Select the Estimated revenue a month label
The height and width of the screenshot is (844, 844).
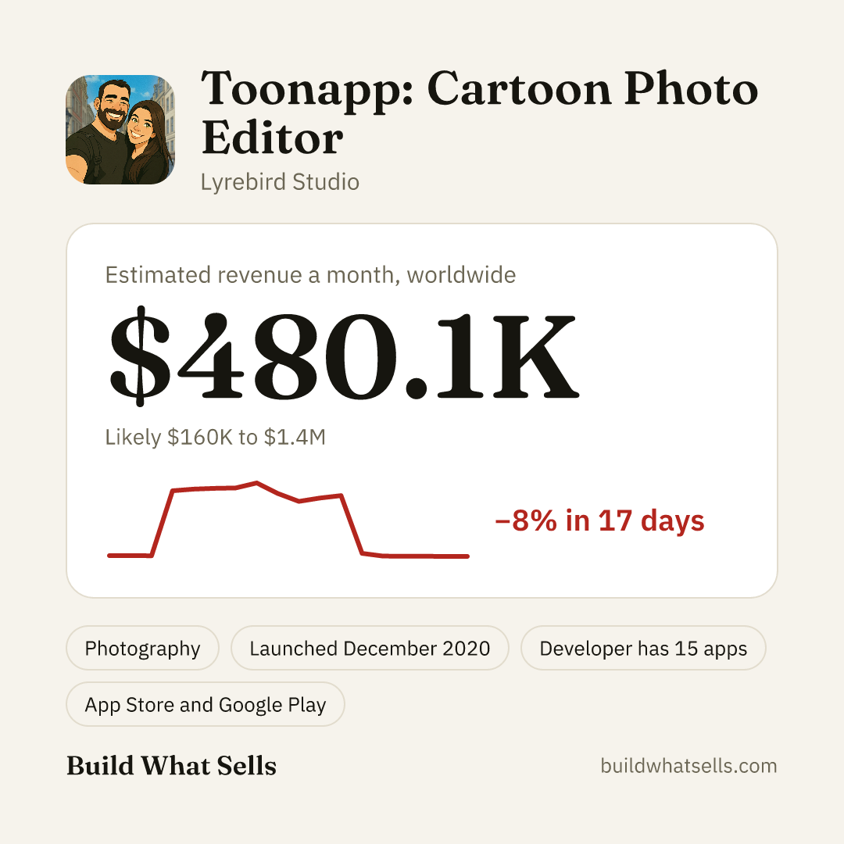310,275
